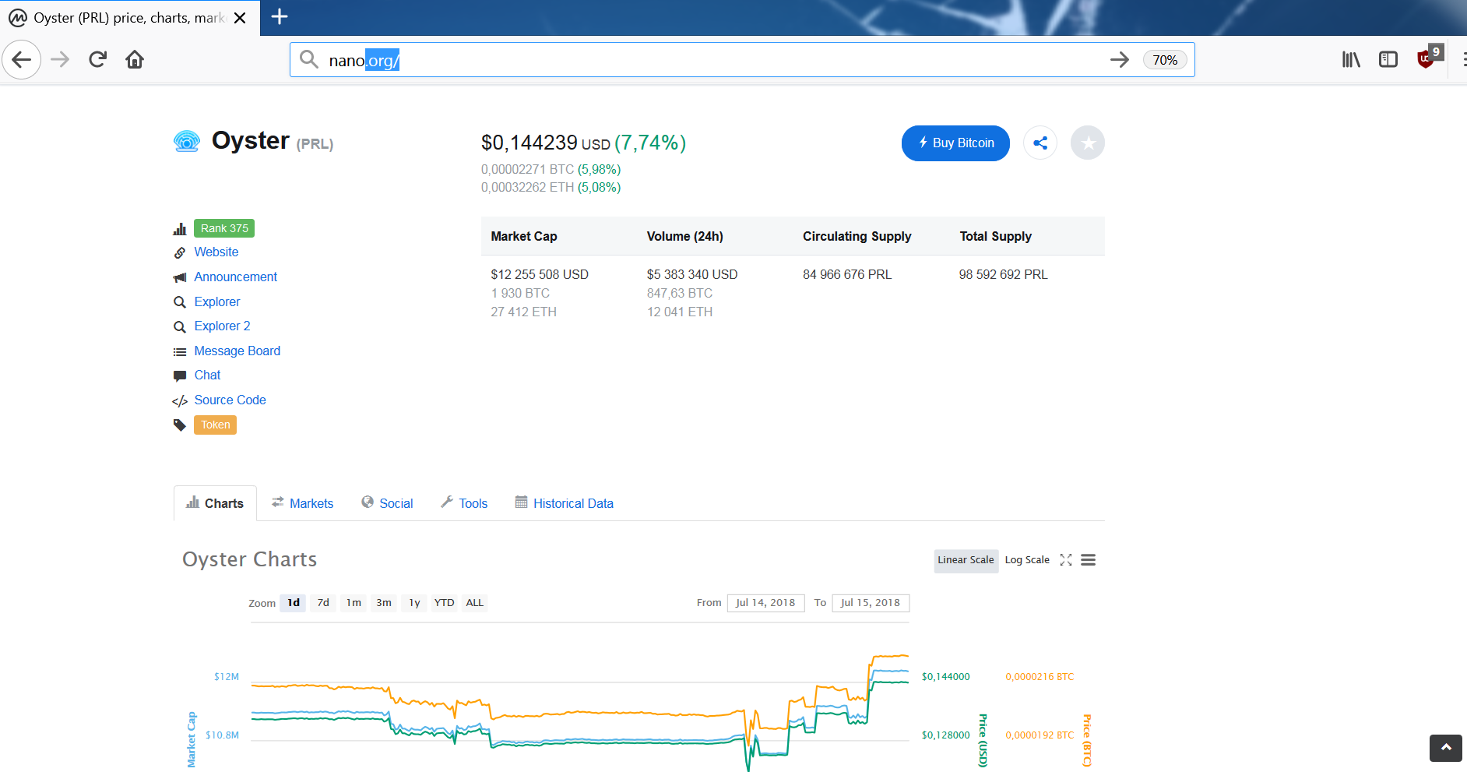Click the bar chart icon beside Rank
The height and width of the screenshot is (772, 1467).
pos(180,229)
